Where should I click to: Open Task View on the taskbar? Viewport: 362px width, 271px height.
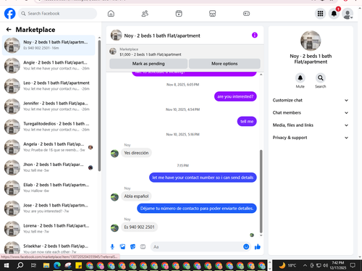point(33,265)
